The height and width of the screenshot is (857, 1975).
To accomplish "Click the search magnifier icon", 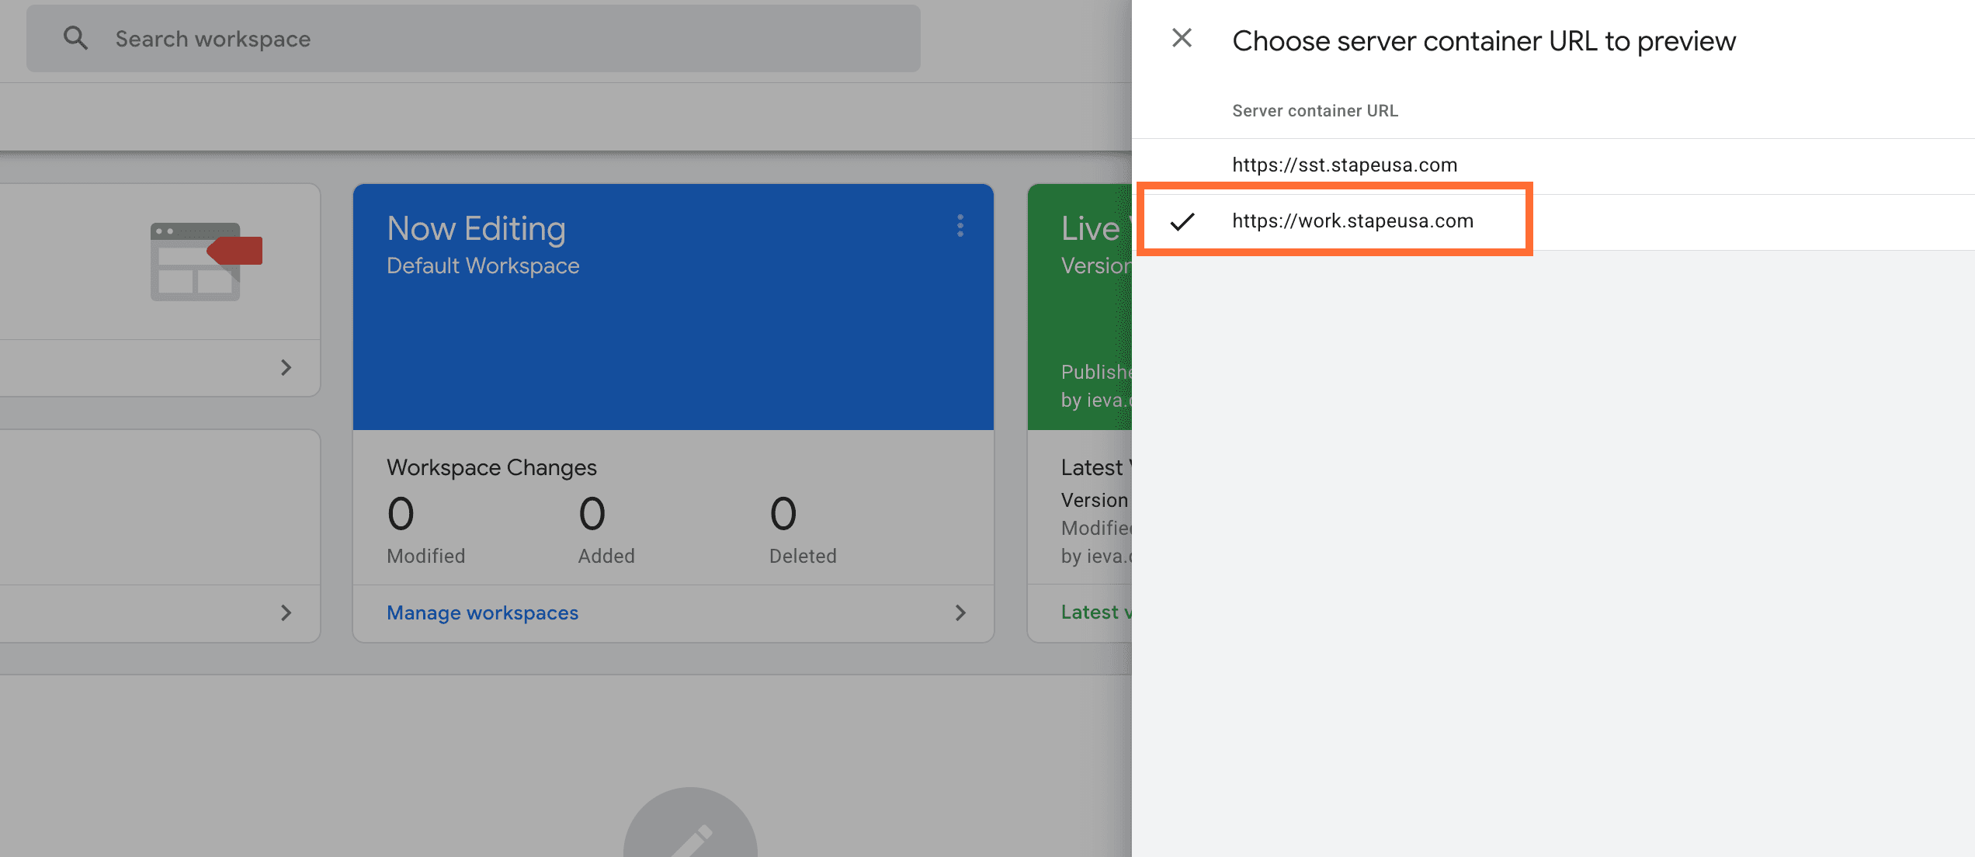I will coord(75,38).
